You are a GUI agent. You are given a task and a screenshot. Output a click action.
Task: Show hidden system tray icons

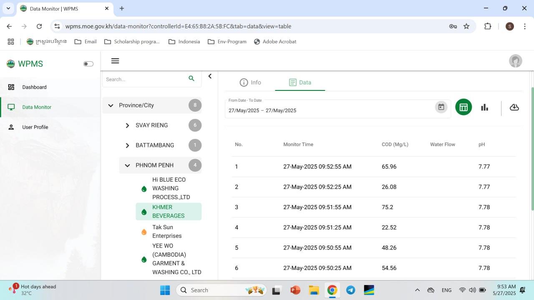point(417,290)
